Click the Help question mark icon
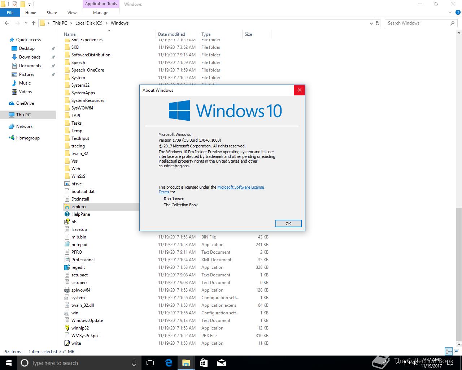 [458, 13]
